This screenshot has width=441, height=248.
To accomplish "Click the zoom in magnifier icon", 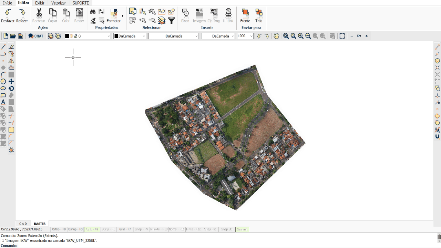I will point(301,36).
